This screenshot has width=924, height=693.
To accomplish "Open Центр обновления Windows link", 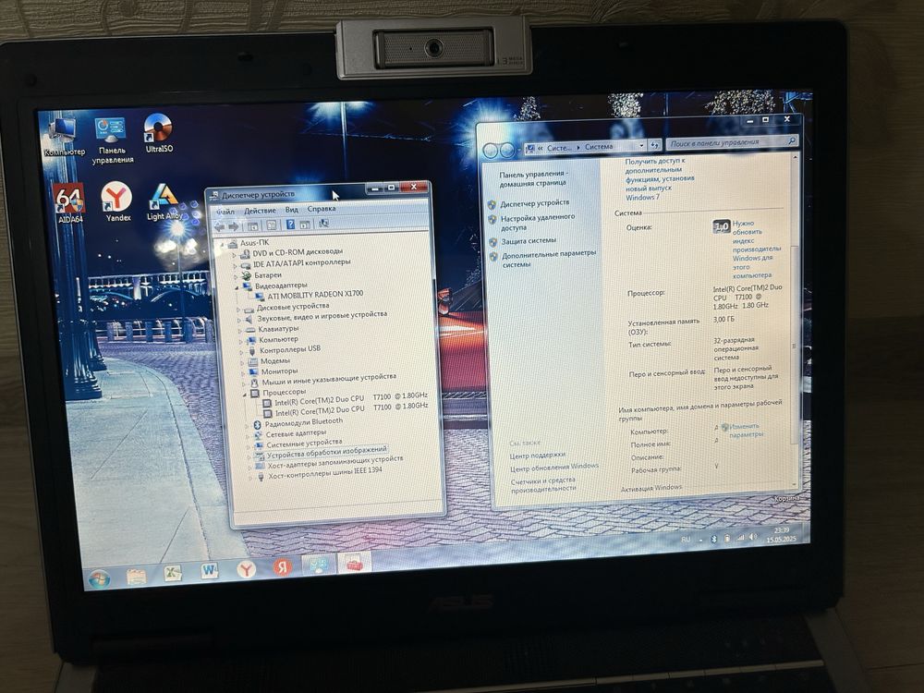I will pos(553,467).
